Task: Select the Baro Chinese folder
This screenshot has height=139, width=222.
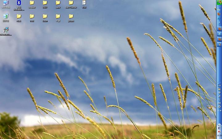Action: click(x=71, y=4)
